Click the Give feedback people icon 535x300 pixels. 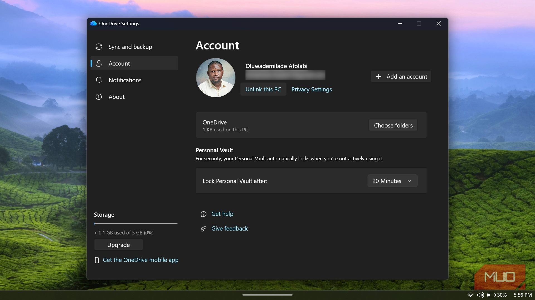point(203,229)
